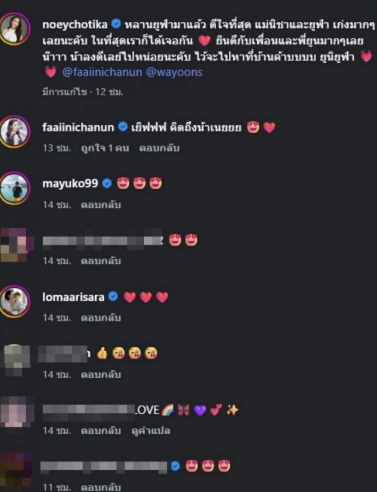Click the lomaarisara username
Viewport: 377px width, 492px height.
(x=73, y=297)
